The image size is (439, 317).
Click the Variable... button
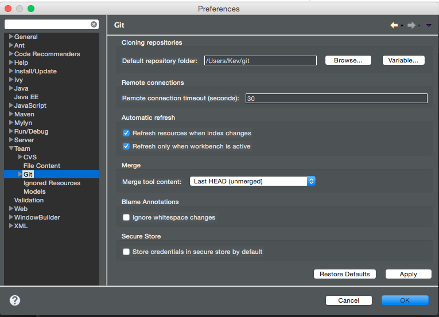tap(403, 60)
